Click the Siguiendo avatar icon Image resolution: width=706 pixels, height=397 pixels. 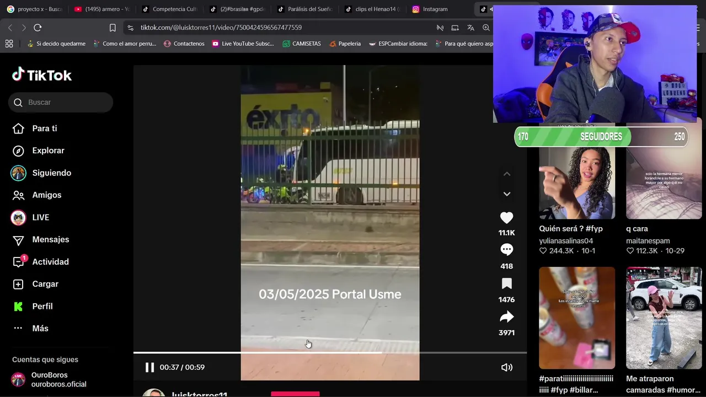coord(18,173)
